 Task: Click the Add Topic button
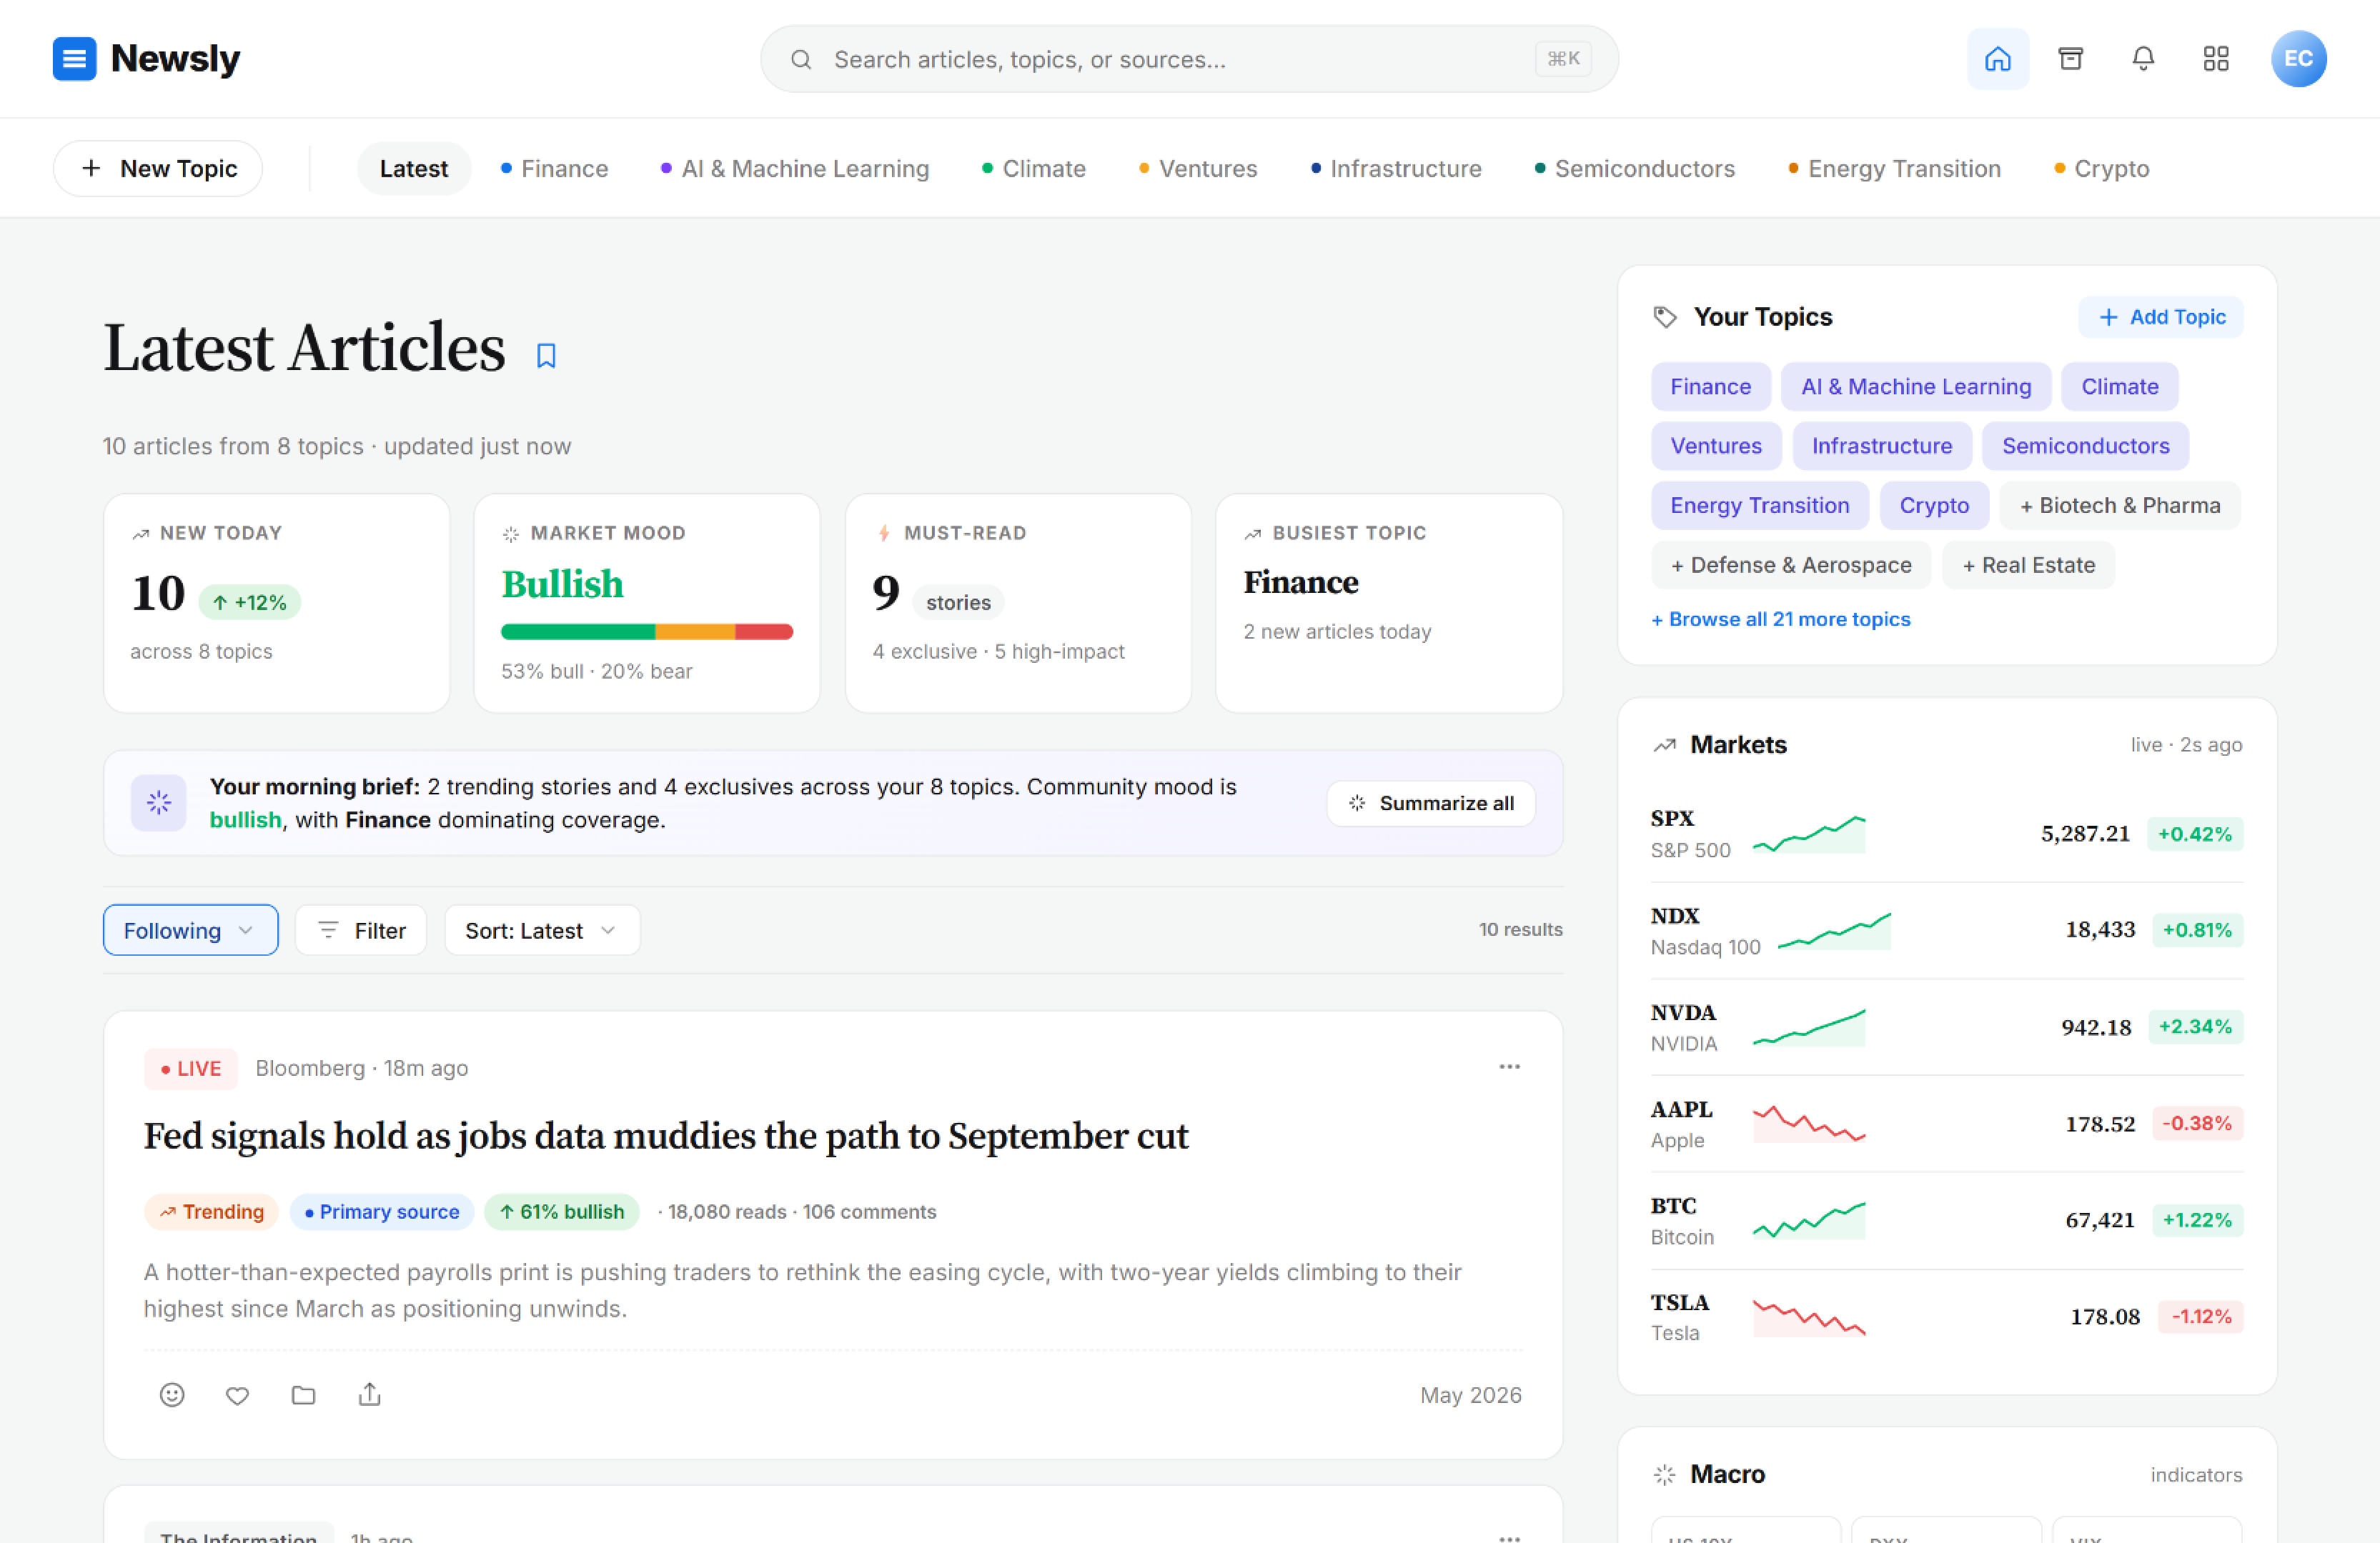coord(2161,316)
